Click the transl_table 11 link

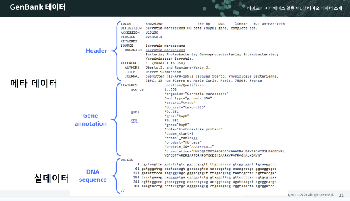[195, 138]
